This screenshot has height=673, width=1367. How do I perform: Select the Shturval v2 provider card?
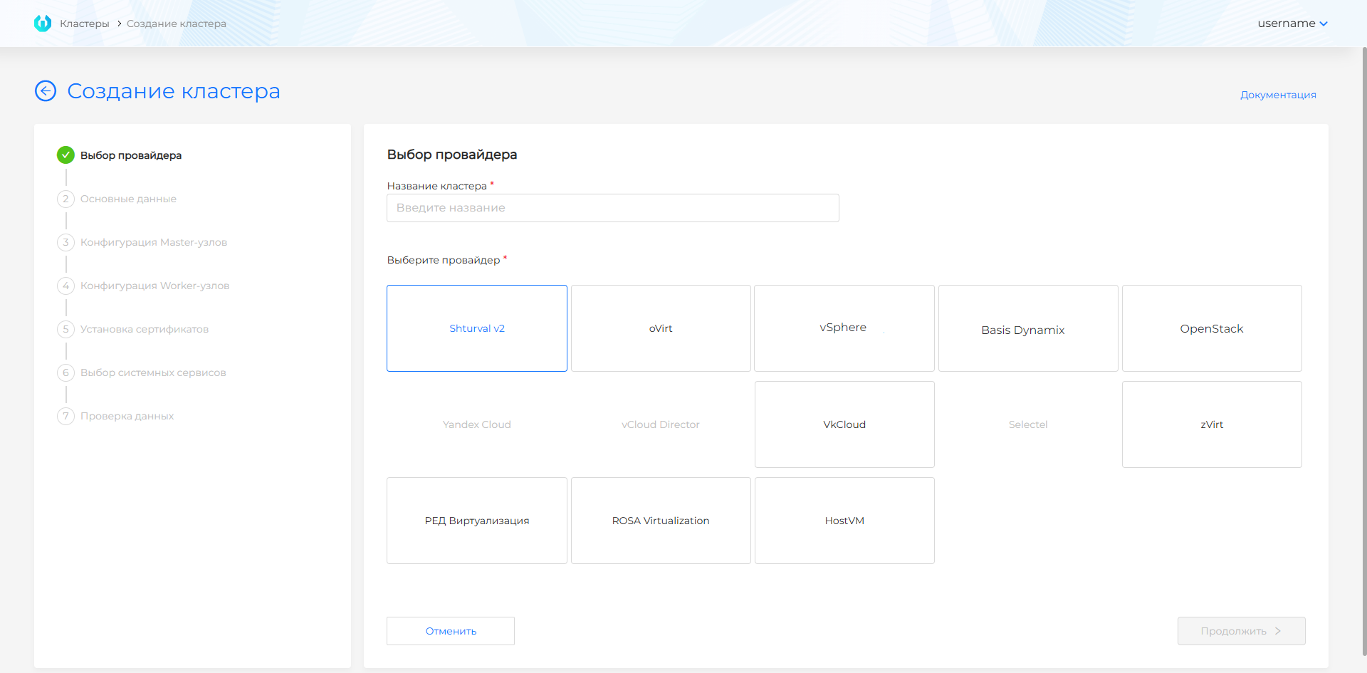click(x=477, y=328)
